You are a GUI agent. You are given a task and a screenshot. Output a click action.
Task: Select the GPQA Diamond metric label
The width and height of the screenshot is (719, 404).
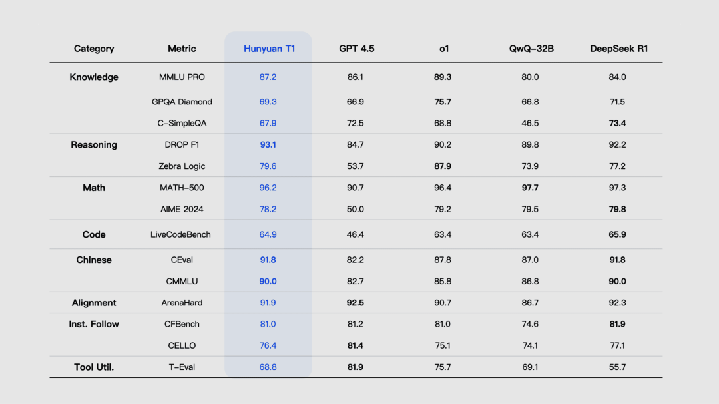pos(182,102)
